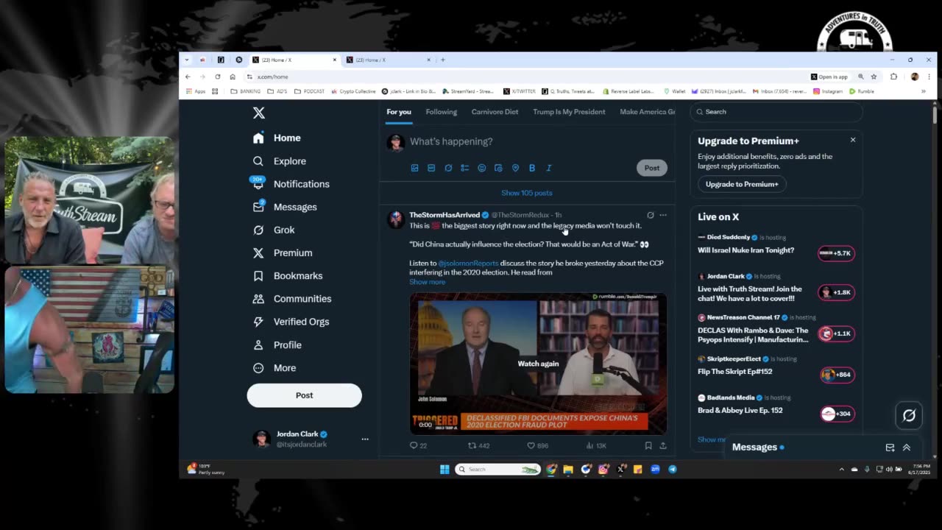942x530 pixels.
Task: Expand the Messages drawer
Action: [907, 448]
